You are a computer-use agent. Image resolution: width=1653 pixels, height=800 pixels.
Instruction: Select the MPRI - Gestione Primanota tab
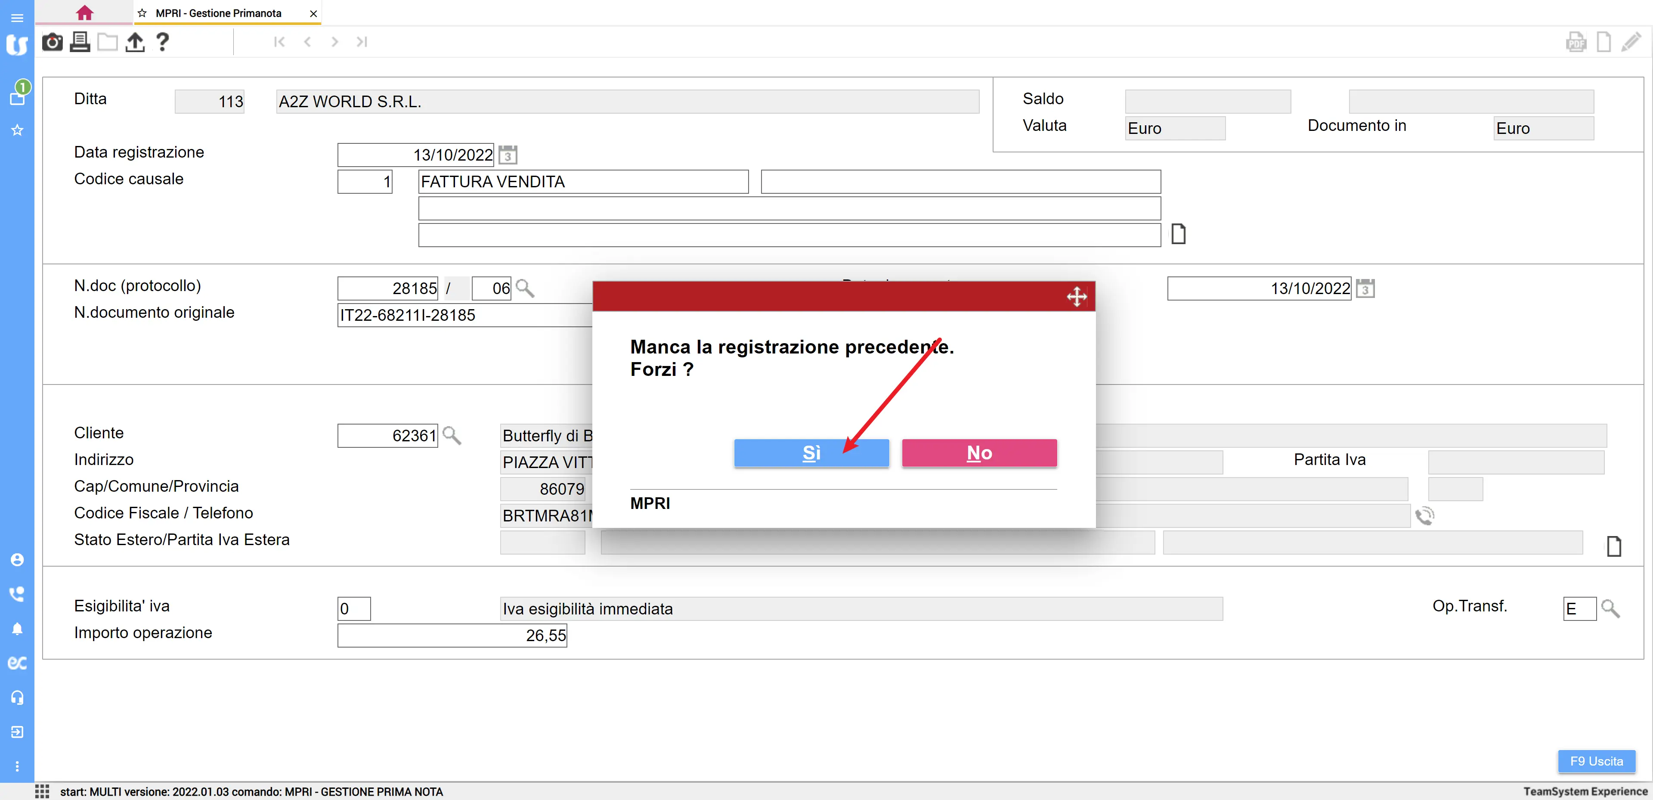click(x=218, y=13)
